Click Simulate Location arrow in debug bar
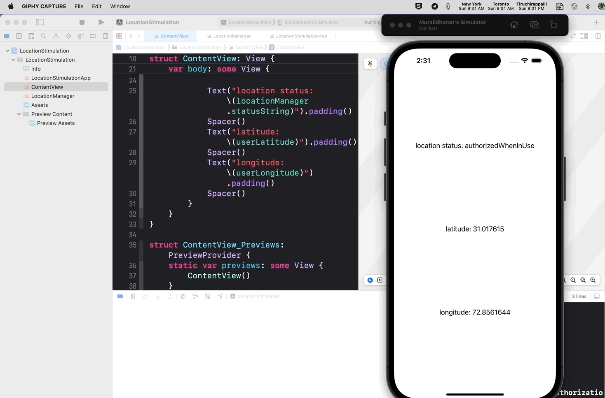605x398 pixels. coord(220,296)
